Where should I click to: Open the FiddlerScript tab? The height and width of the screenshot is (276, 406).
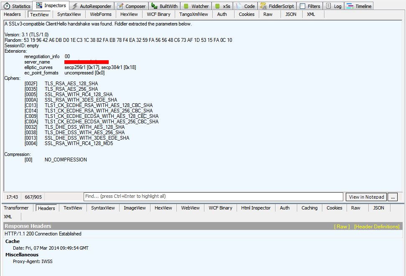[x=277, y=6]
